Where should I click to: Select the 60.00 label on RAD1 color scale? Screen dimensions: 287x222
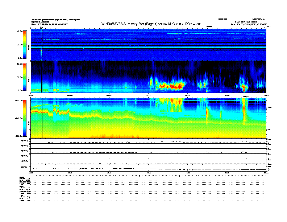pyautogui.click(x=20, y=64)
